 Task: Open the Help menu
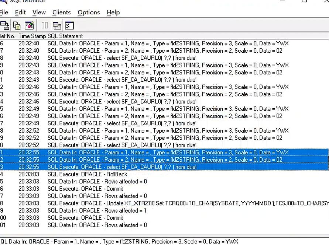click(113, 13)
